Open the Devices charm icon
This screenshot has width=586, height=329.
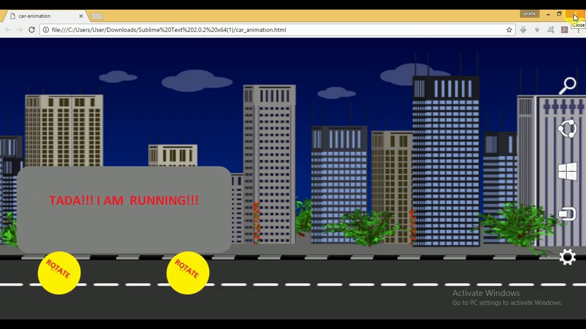click(567, 214)
